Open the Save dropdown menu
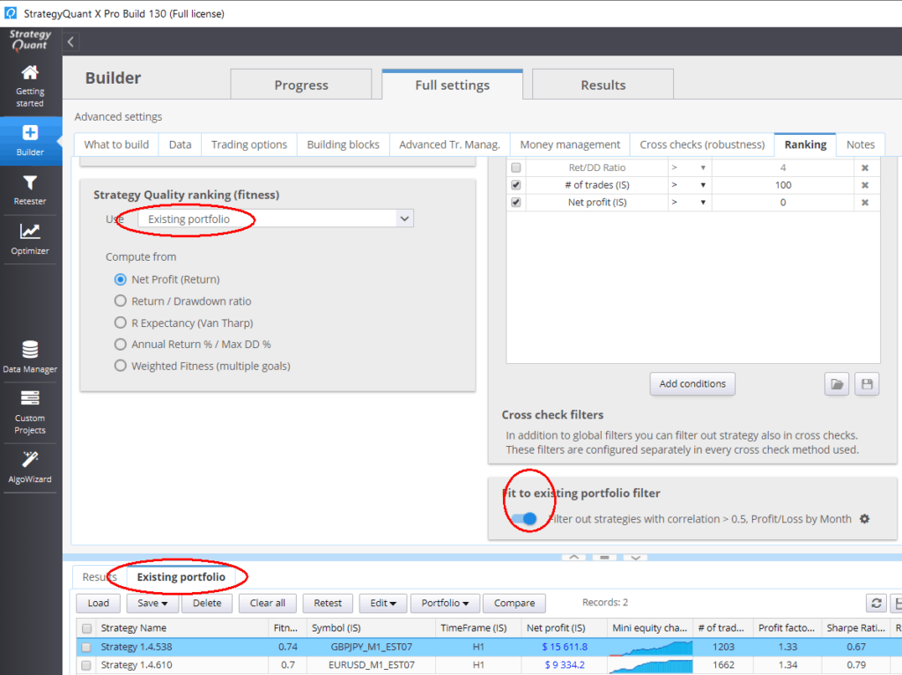Viewport: 902px width, 675px height. click(x=152, y=603)
